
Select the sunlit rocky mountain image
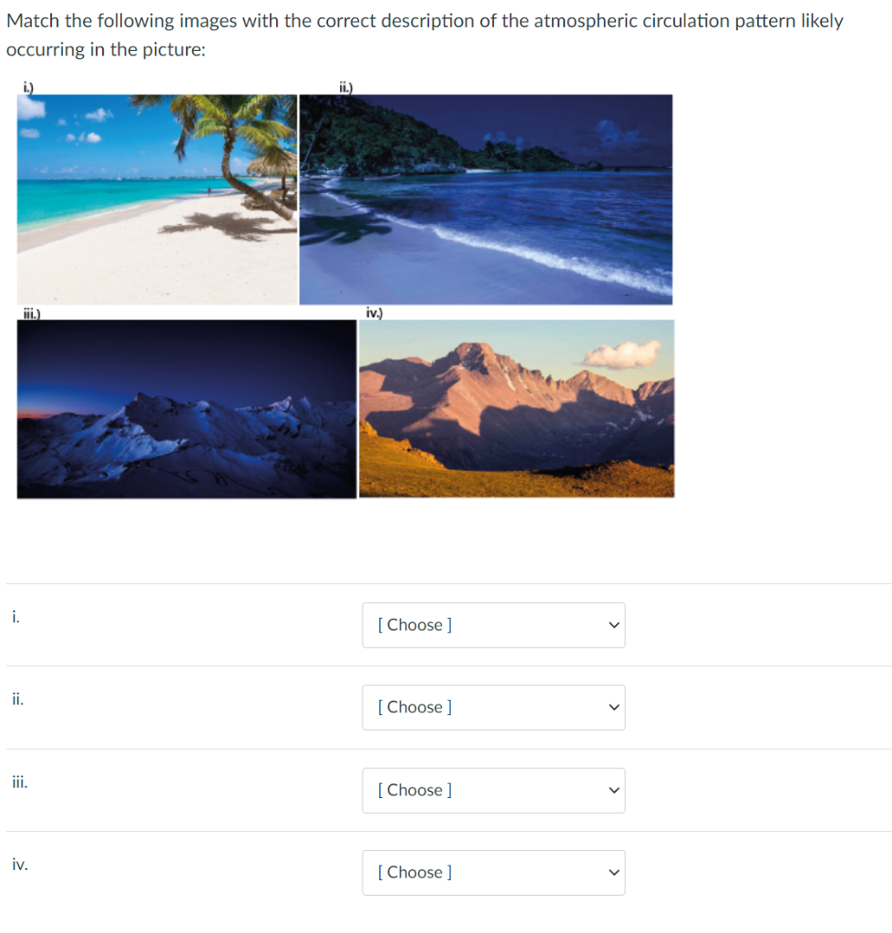tap(517, 408)
